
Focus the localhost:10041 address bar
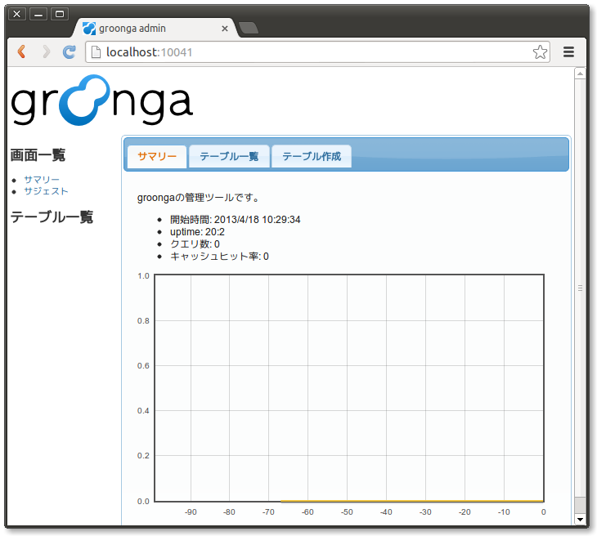click(x=311, y=52)
